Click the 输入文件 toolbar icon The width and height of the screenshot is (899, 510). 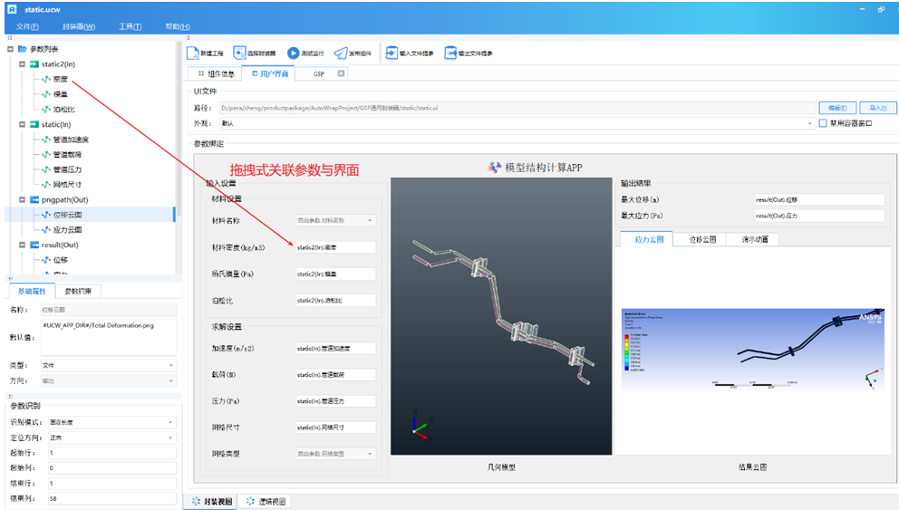pyautogui.click(x=391, y=53)
